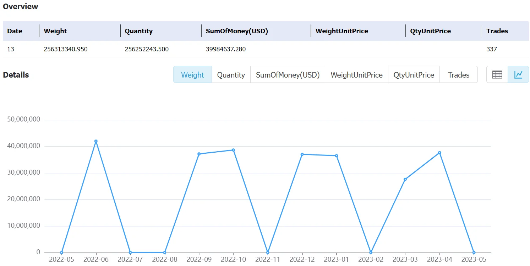Click the 30,000,000 y-axis label

(x=24, y=172)
